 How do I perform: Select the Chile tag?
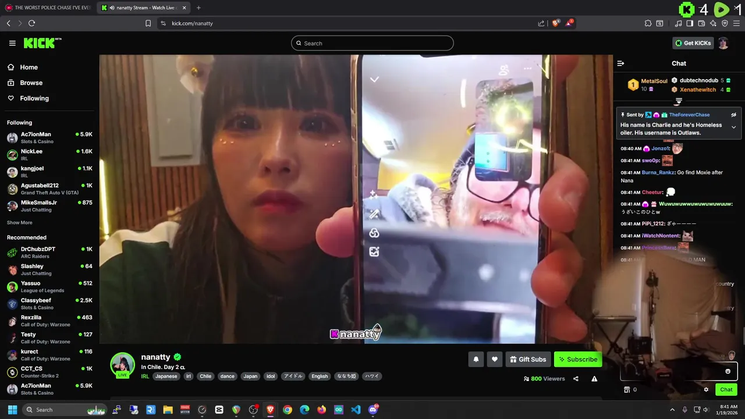[x=205, y=376]
